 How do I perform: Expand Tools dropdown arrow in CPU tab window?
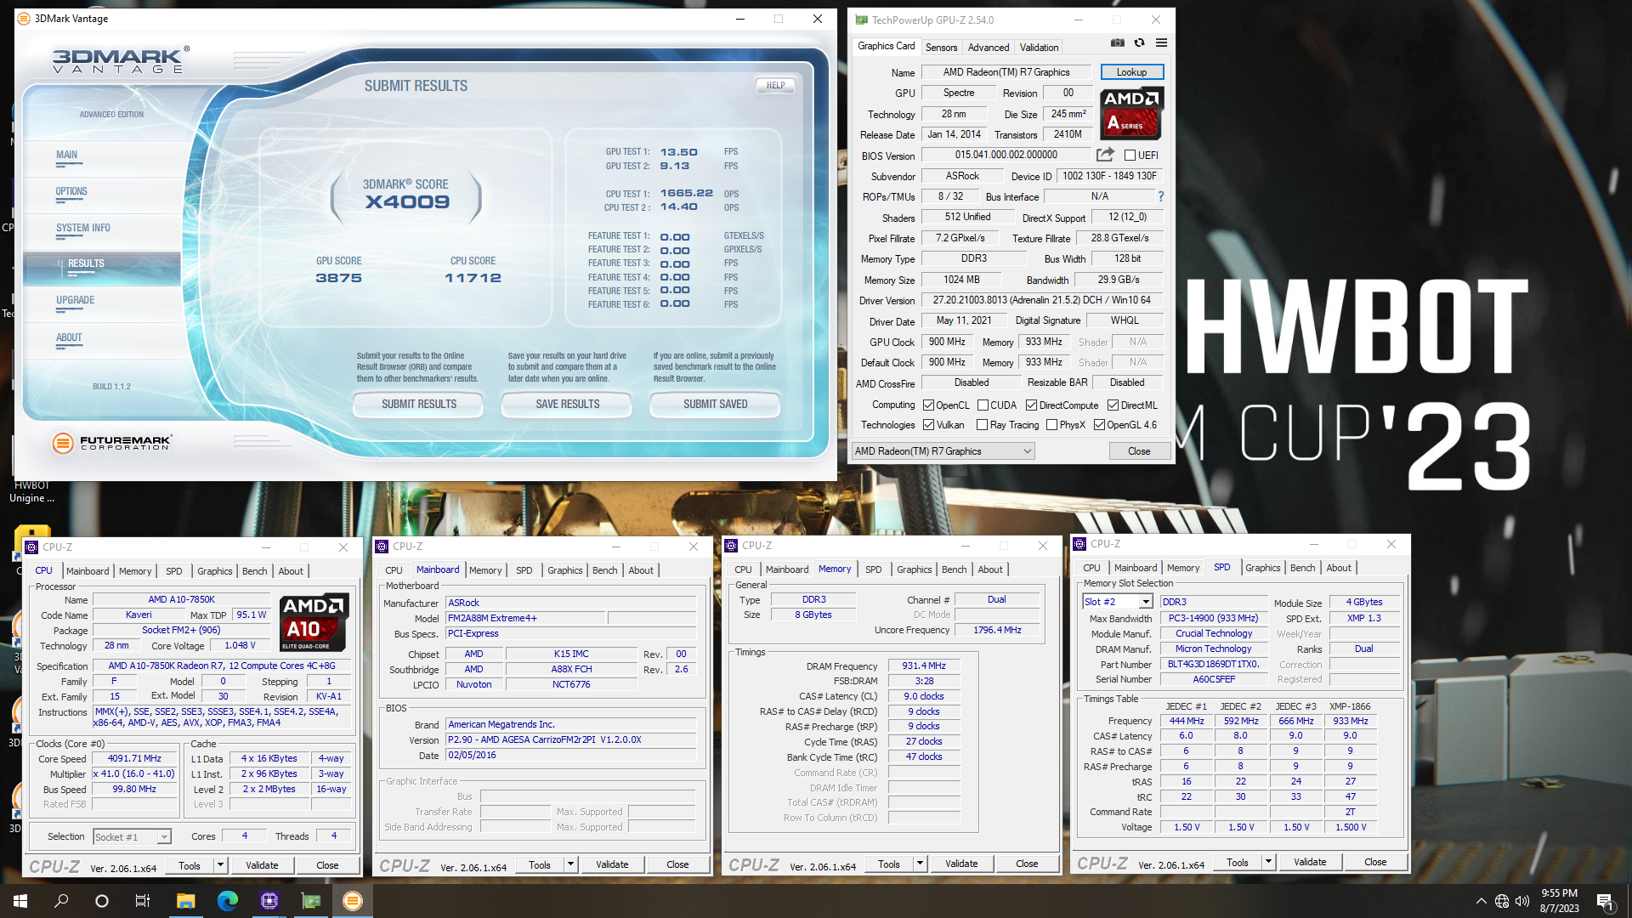click(220, 865)
